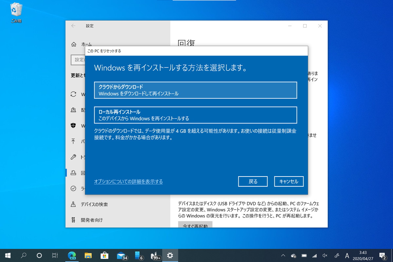Click the pen/ink workspace tray icon
393x262 pixels.
click(x=336, y=255)
